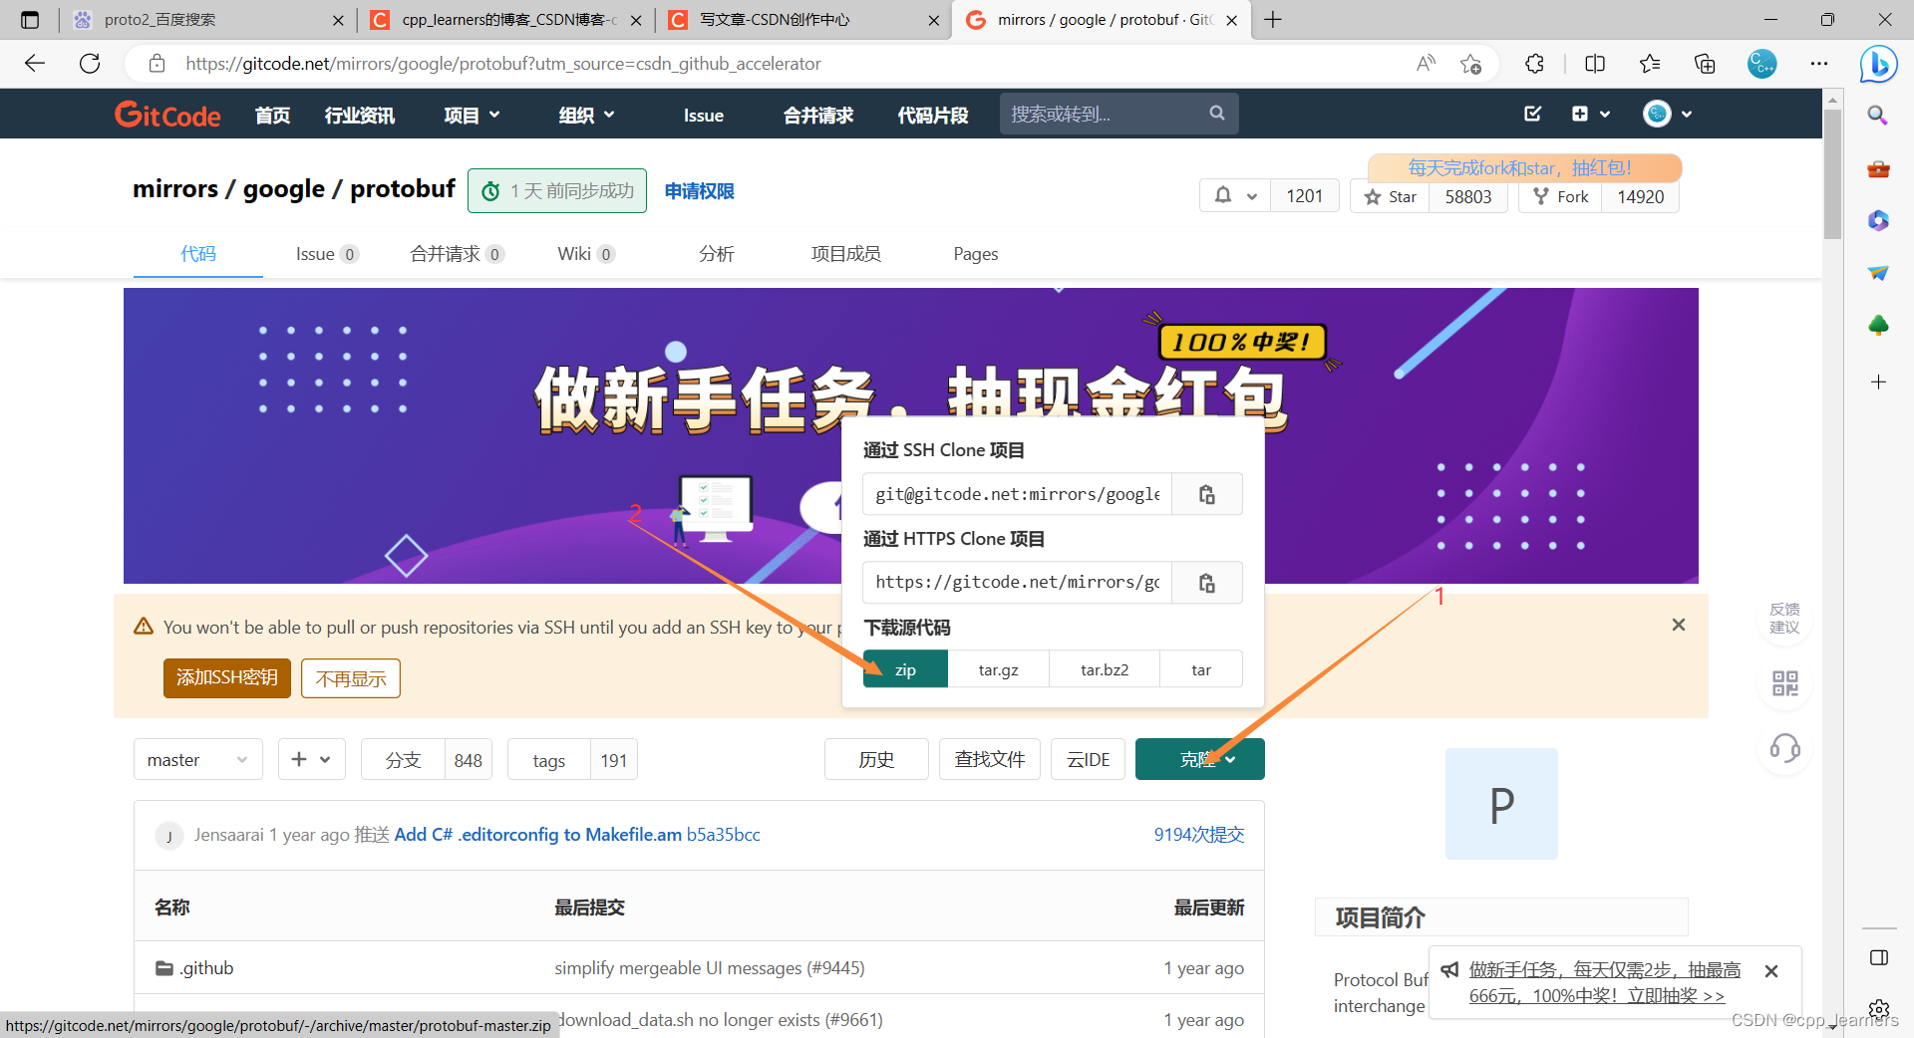Open the 9194次提交 commits link
The height and width of the screenshot is (1038, 1914).
pos(1198,835)
